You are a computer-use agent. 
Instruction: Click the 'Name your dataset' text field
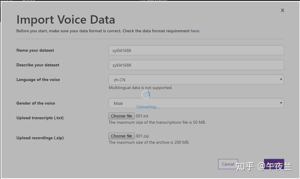[196, 50]
